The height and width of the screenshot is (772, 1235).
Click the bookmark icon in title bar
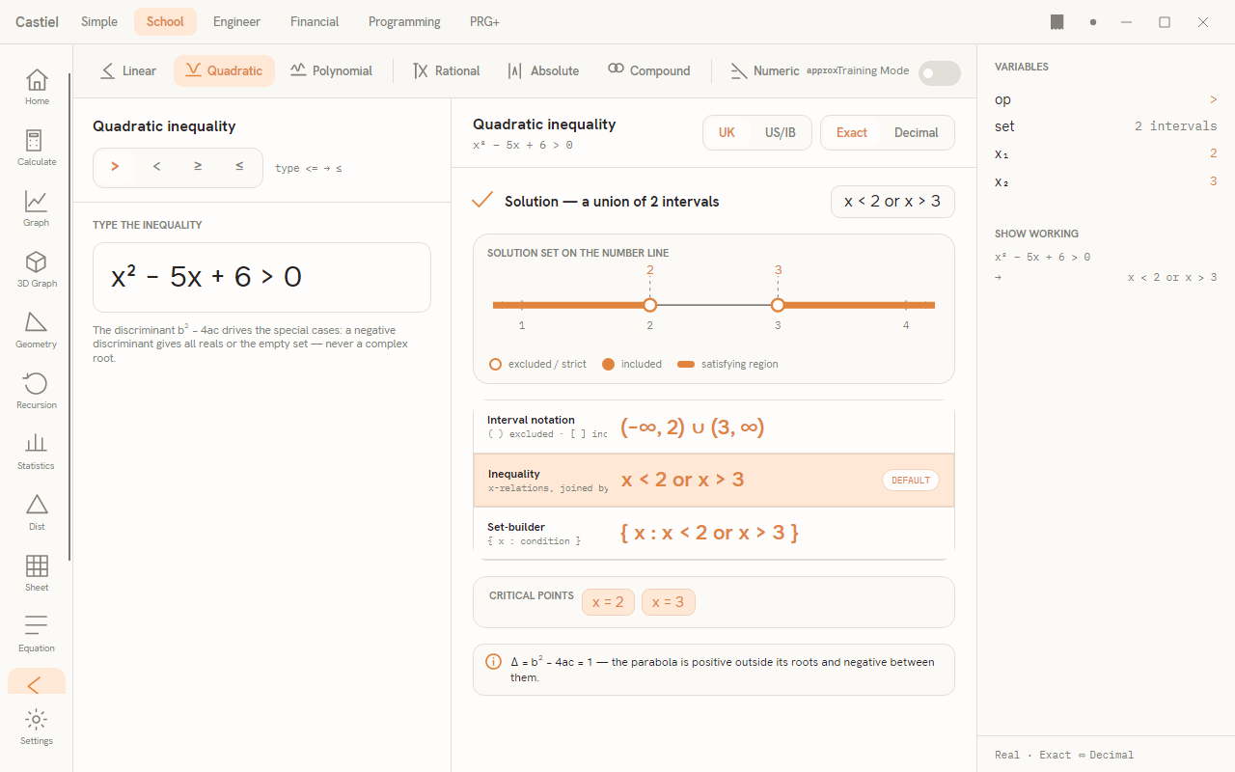click(1057, 22)
